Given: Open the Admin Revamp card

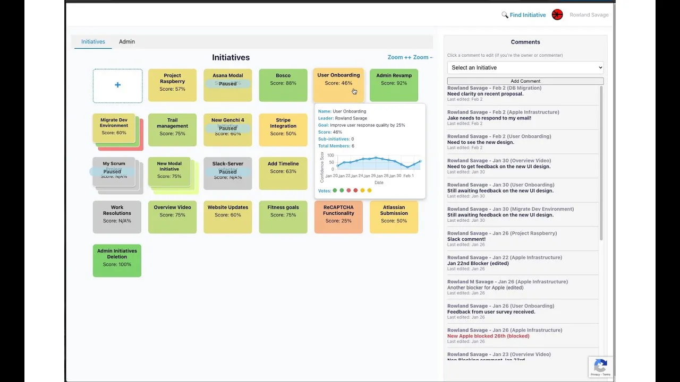Looking at the screenshot, I should [394, 85].
